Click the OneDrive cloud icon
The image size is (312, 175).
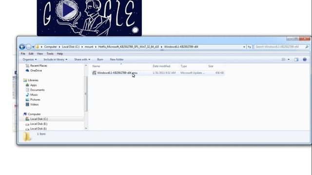(27, 70)
